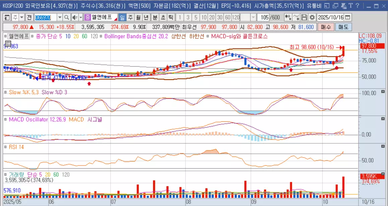The height and width of the screenshot is (206, 388).
Task: Expand the stock code 066970 dropdown
Action: pos(60,17)
